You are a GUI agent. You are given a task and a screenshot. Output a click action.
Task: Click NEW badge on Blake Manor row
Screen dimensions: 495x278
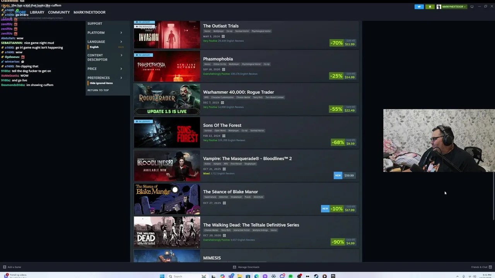click(x=325, y=209)
